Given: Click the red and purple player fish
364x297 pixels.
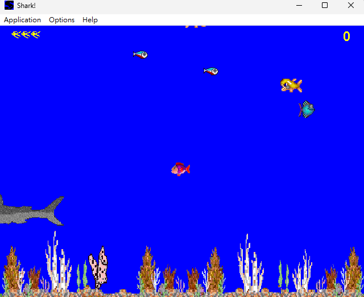Looking at the screenshot, I should (181, 169).
